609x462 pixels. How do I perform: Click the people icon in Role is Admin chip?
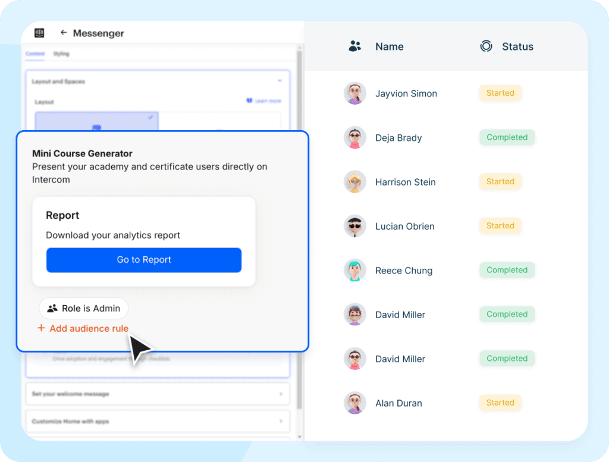click(x=52, y=308)
